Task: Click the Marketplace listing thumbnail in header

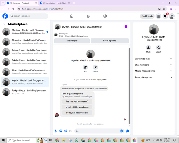Action: tap(56, 35)
